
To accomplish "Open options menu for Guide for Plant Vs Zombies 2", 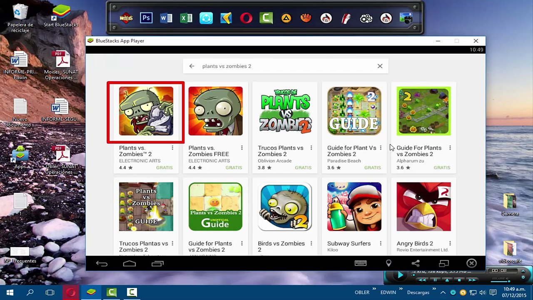I will point(381,148).
